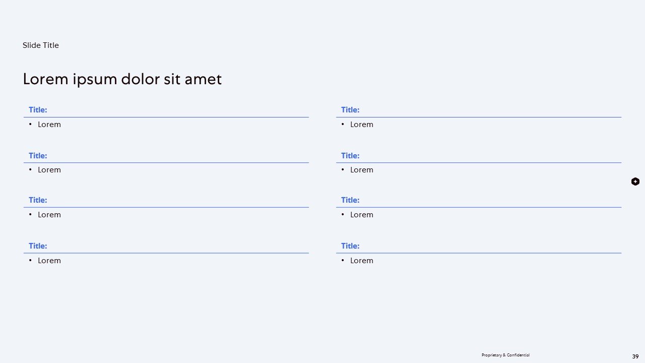The height and width of the screenshot is (363, 645).
Task: Click the black hexagon icon at slide edge
Action: 635,181
